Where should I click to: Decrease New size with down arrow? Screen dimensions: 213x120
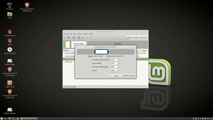coord(118,64)
